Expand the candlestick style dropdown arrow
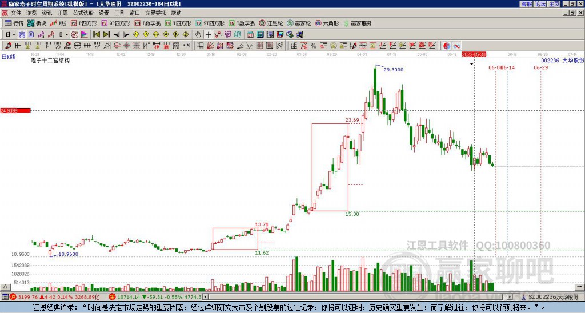Viewport: 585px width, 313px height. 67,35
